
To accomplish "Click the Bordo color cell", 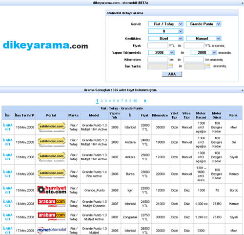I will (x=234, y=190).
